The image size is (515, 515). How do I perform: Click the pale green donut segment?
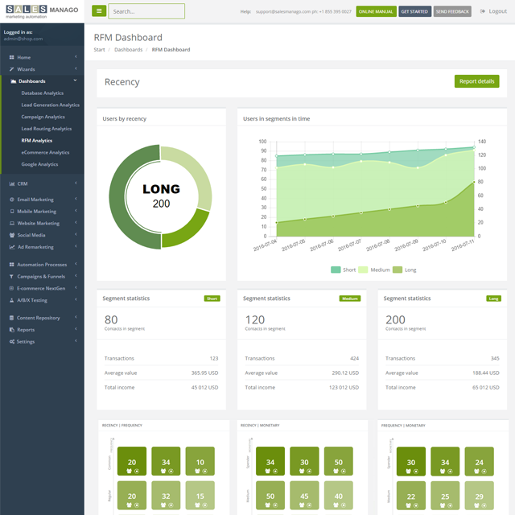pos(197,171)
